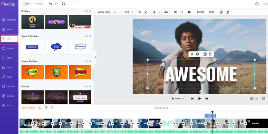268x134 pixels.
Task: Open line spacing options
Action: 181,12
